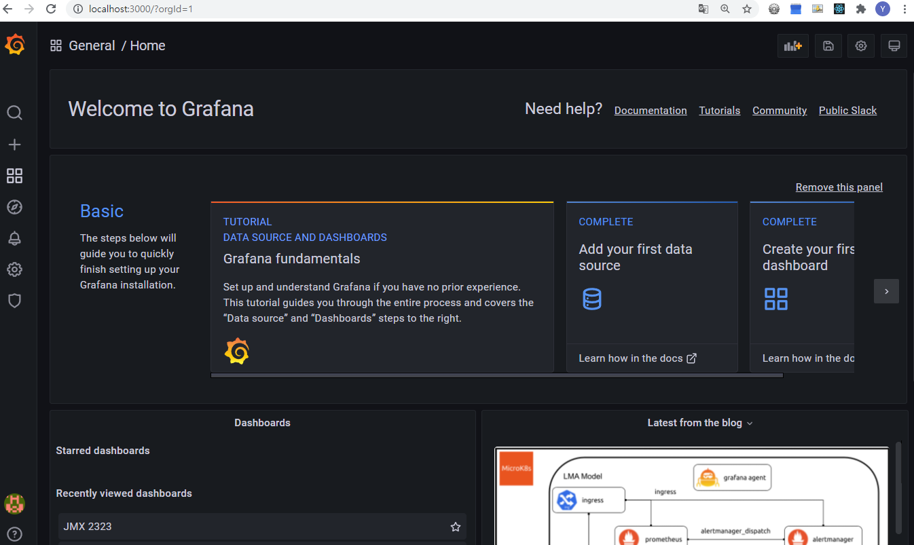This screenshot has height=545, width=914.
Task: Click the dashboard squares icon in card
Action: tap(775, 299)
